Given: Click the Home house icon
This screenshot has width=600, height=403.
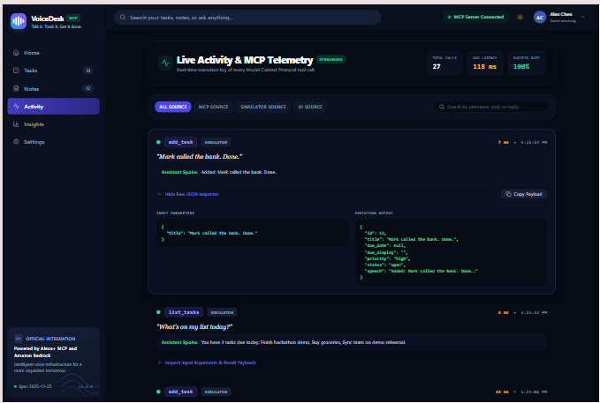Looking at the screenshot, I should pos(16,53).
